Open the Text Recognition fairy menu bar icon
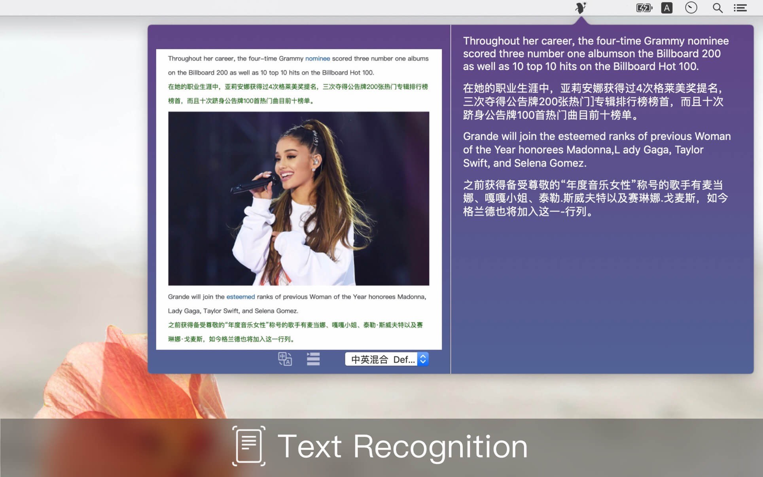This screenshot has width=763, height=477. click(x=580, y=8)
